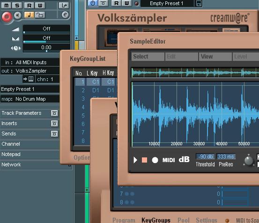Viewport: 259px width, 223px height.
Task: Mute the track with the M button
Action: [6, 6]
